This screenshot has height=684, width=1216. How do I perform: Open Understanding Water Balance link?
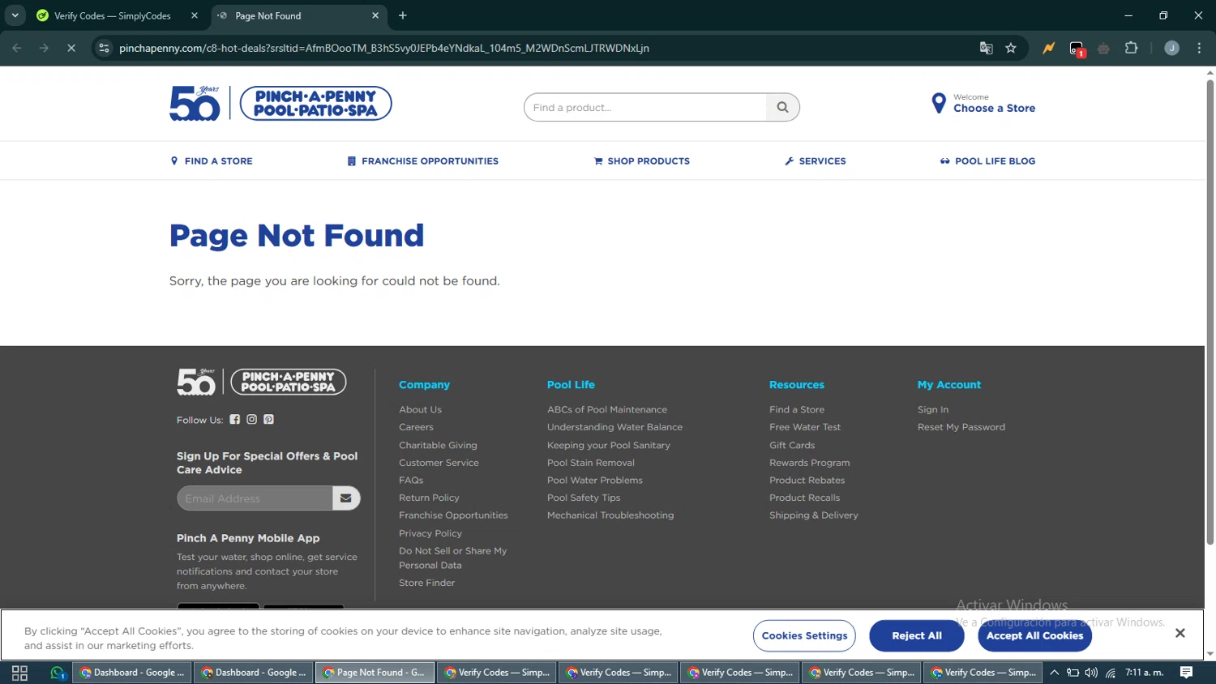[614, 427]
